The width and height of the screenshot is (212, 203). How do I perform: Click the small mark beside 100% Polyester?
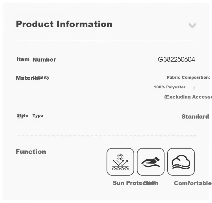click(194, 88)
